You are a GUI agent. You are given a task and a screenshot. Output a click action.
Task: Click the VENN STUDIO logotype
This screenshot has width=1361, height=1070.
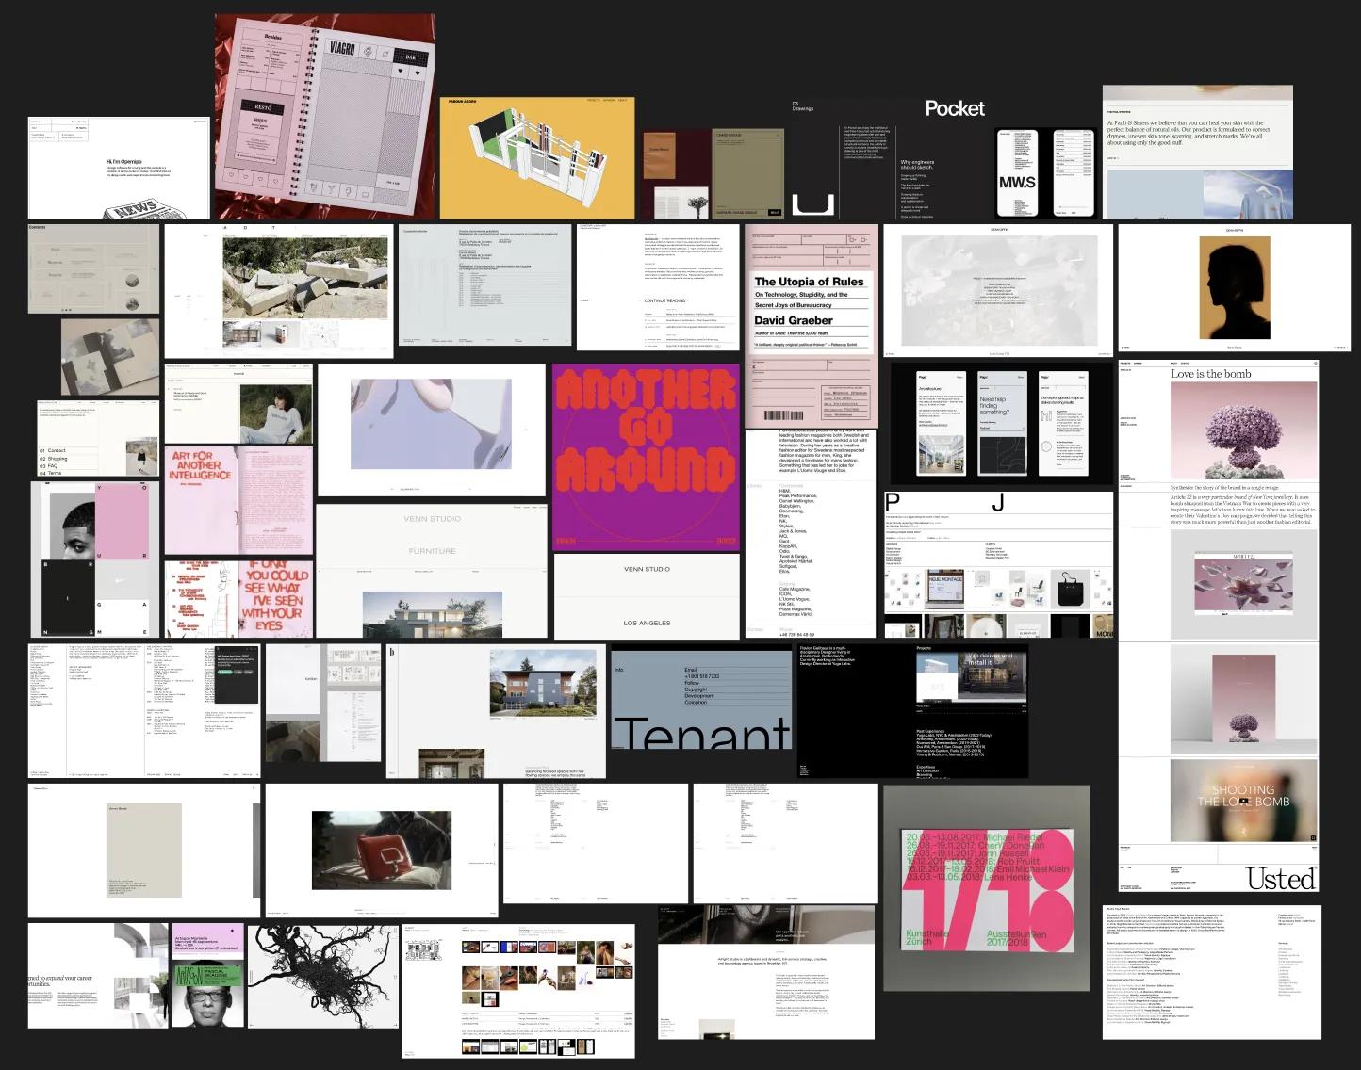click(647, 569)
